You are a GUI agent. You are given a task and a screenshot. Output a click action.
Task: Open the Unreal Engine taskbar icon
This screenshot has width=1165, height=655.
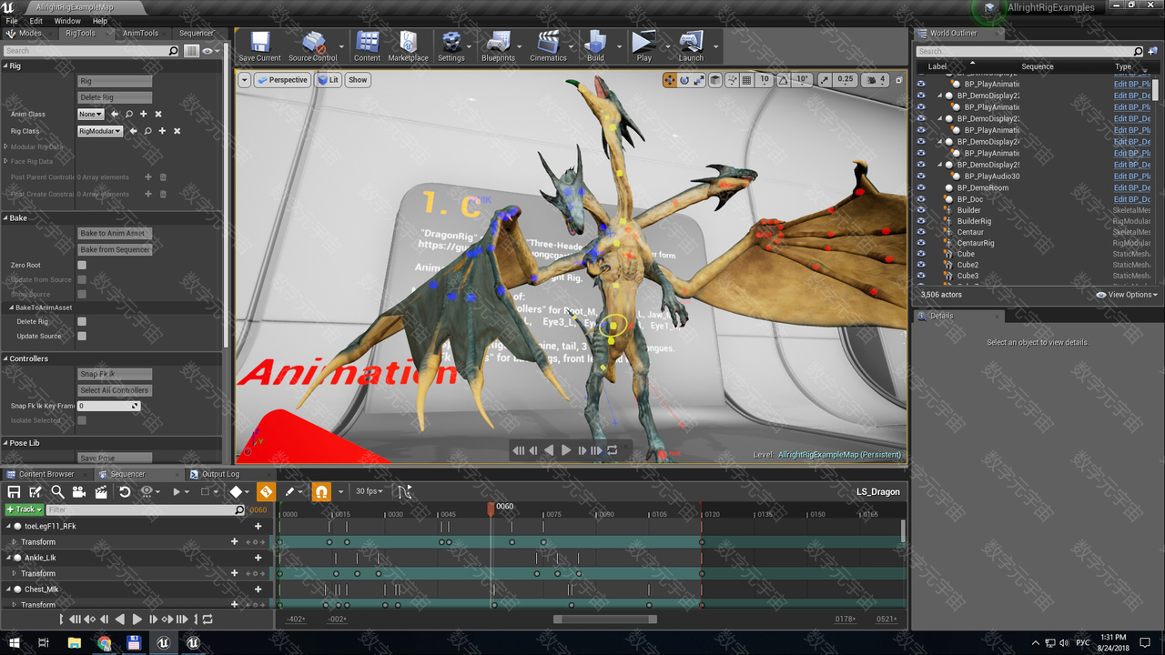point(163,643)
